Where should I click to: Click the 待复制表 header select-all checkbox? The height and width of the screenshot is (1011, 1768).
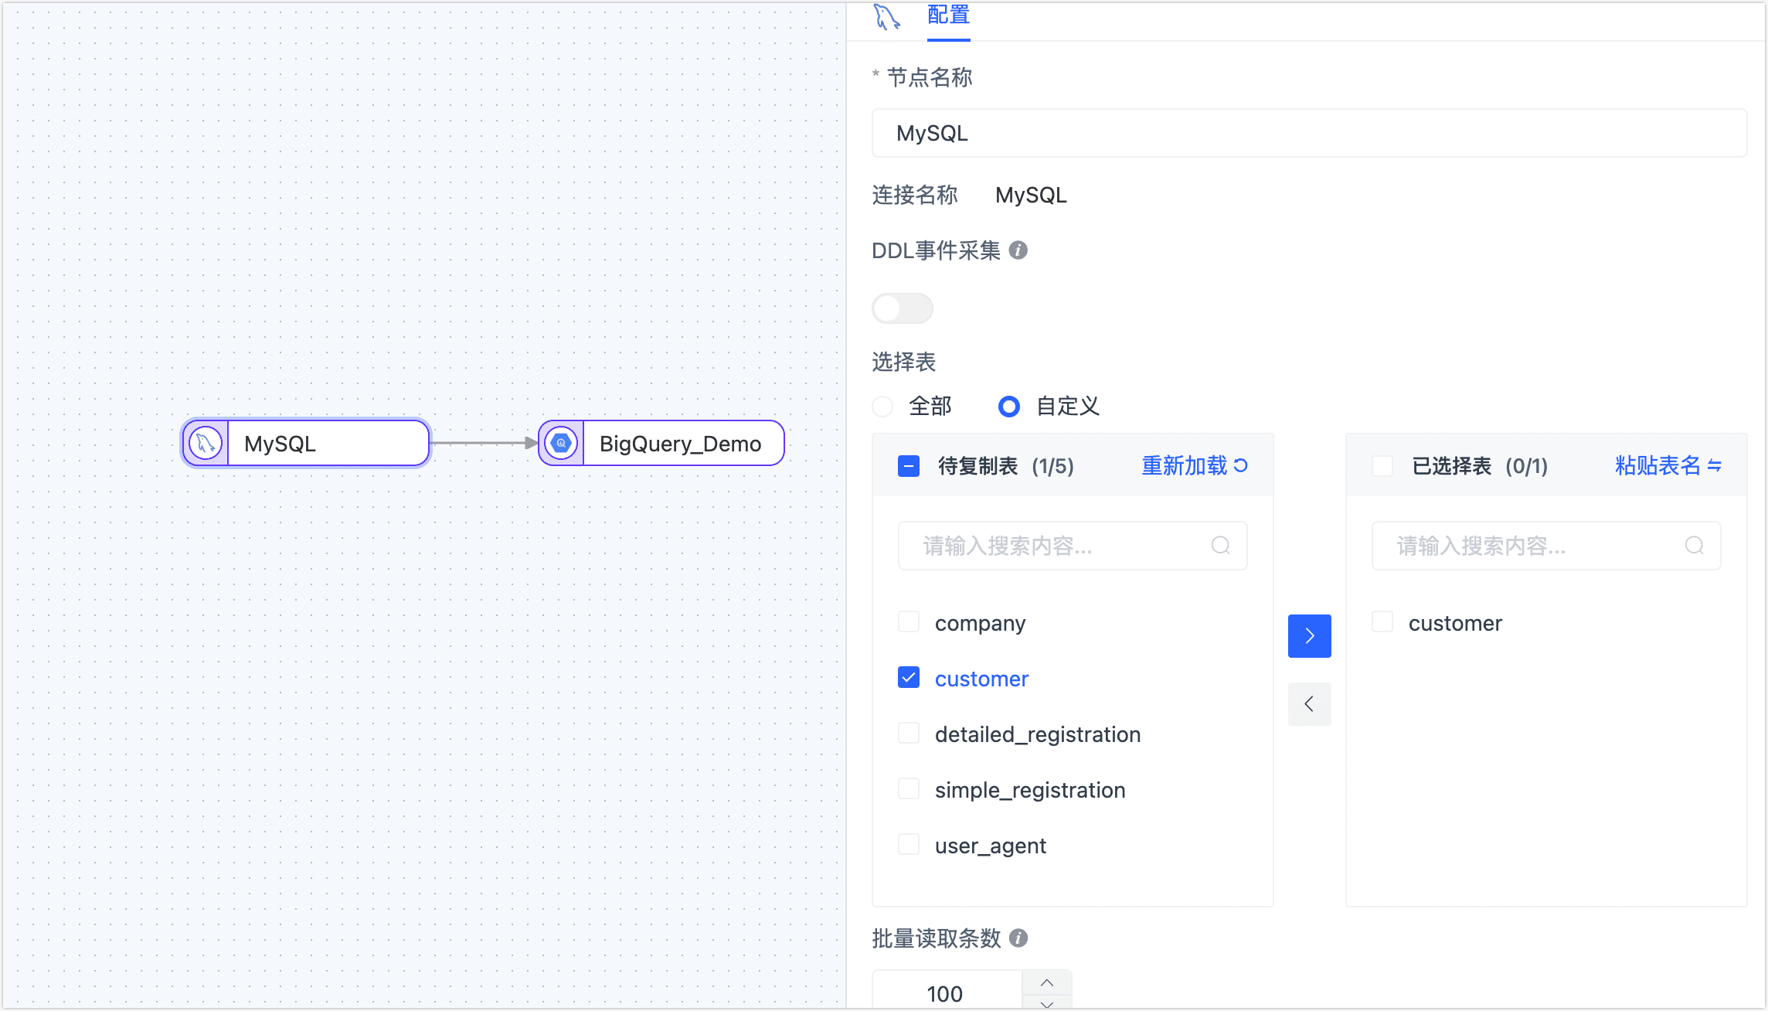[x=908, y=465]
